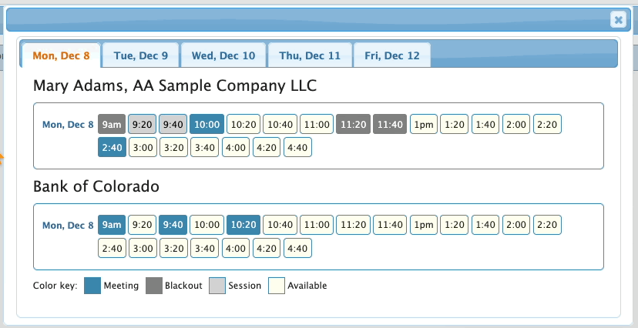Select Bank of Colorado 4:00 slot
The width and height of the screenshot is (638, 328).
236,248
